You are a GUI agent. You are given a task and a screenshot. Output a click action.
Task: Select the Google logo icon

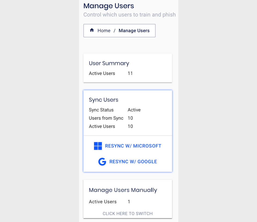[102, 162]
